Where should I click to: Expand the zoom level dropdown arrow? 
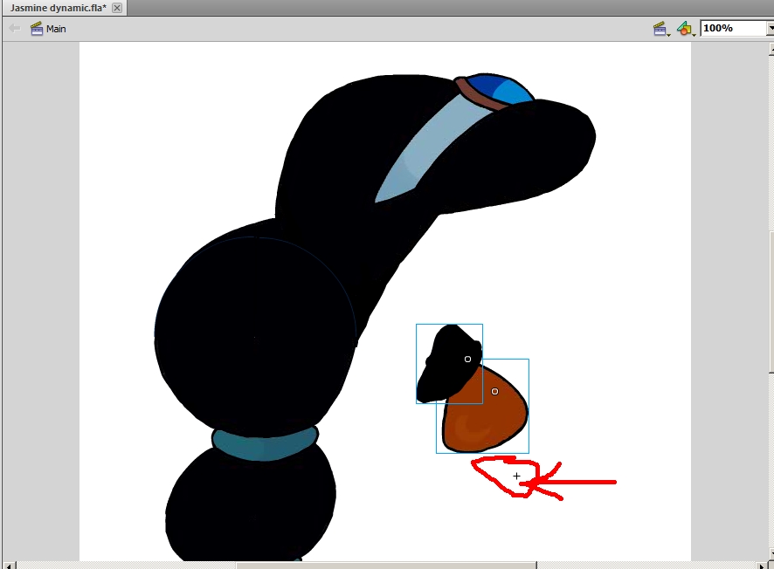tap(770, 28)
